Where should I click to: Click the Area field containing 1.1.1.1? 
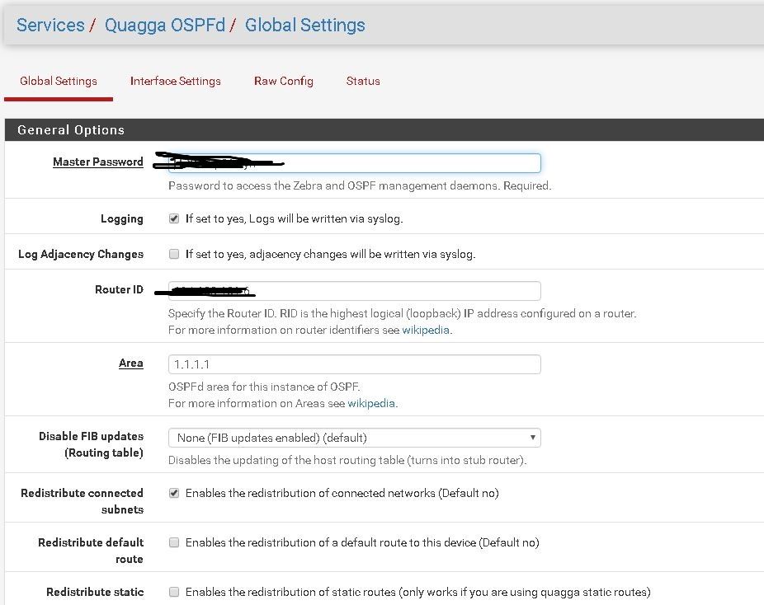click(x=354, y=364)
